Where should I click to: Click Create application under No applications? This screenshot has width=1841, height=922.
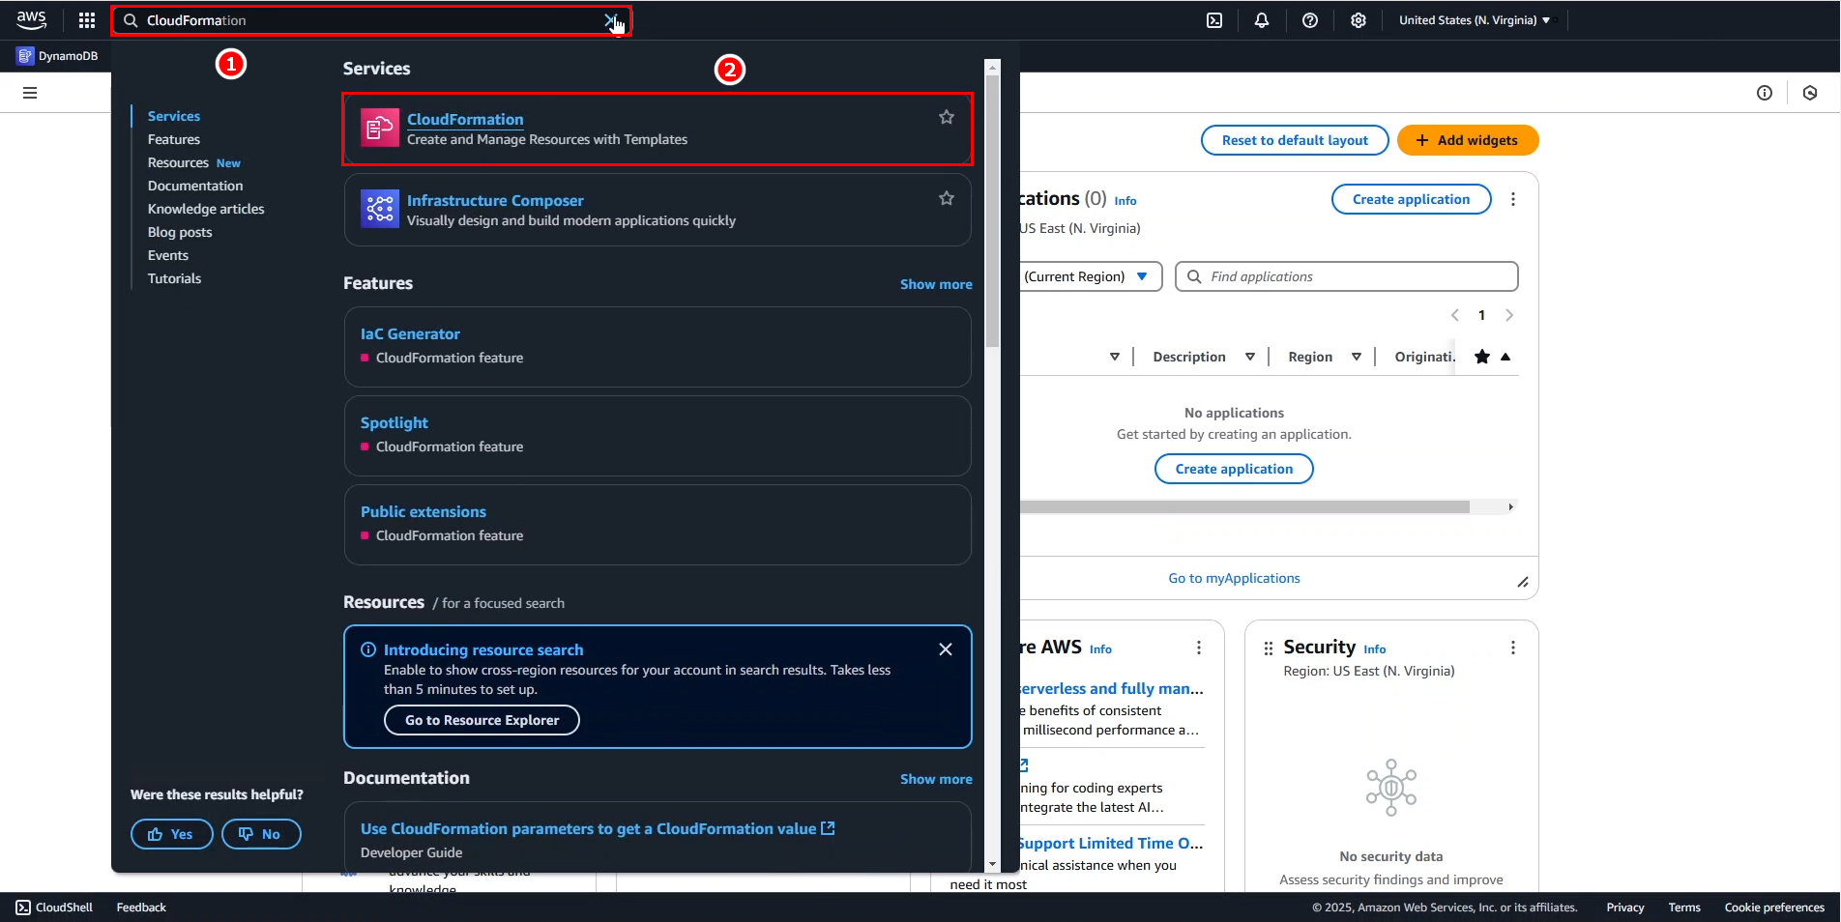click(1234, 469)
